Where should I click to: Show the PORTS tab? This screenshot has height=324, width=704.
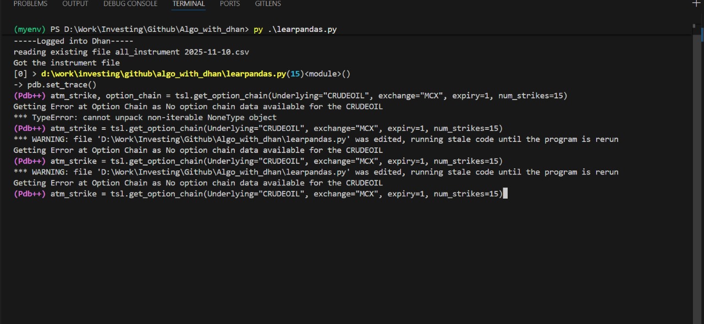(x=229, y=4)
